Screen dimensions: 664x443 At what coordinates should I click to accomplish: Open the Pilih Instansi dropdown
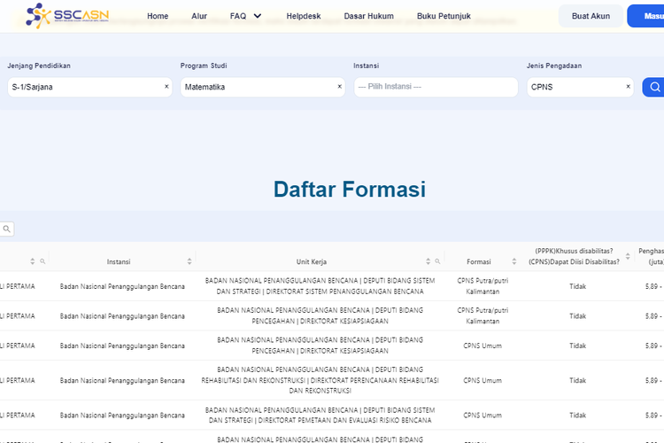435,87
